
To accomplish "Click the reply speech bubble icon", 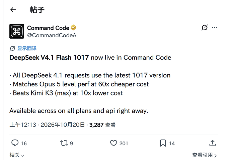I will pos(15,143).
